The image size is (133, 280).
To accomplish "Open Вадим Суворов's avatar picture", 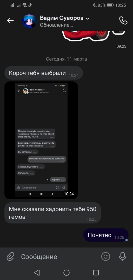I will (x=30, y=21).
